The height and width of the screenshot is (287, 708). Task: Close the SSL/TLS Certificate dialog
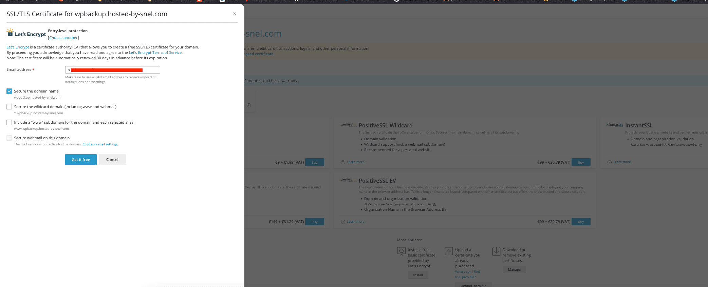235,14
